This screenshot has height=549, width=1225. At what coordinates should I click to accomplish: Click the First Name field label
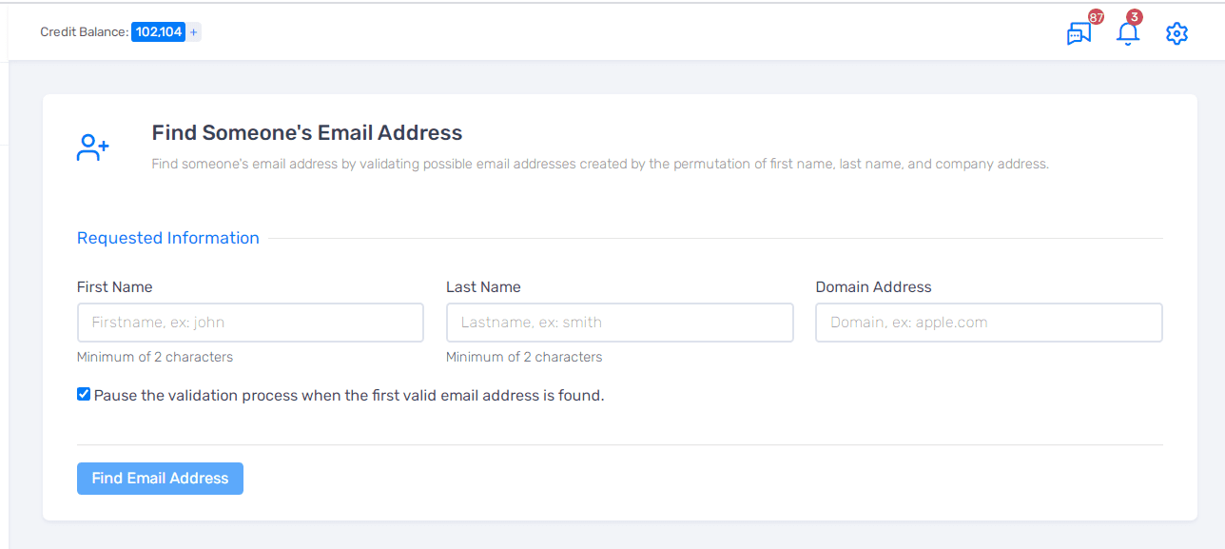[x=115, y=287]
